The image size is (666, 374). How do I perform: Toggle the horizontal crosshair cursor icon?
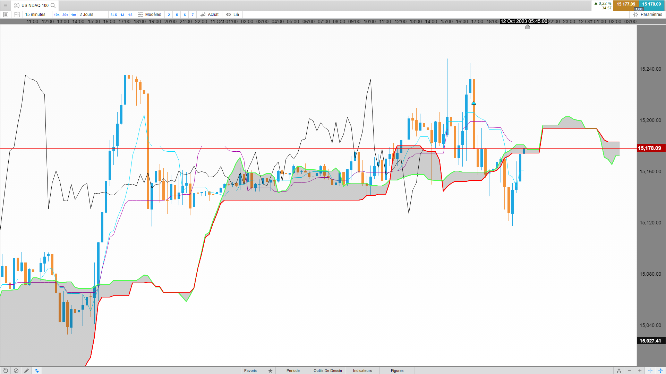tap(650, 371)
